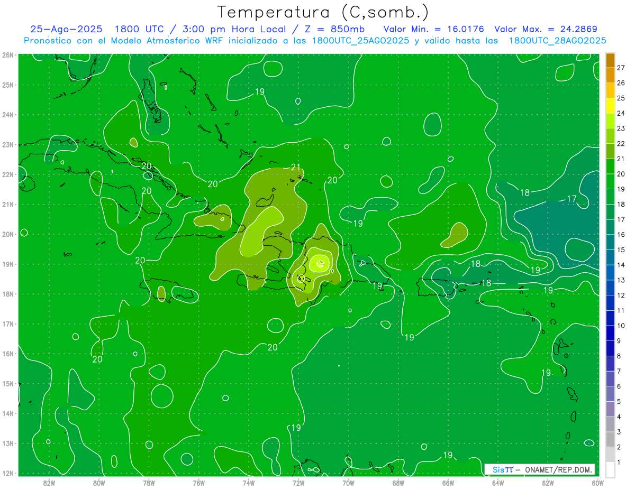Click the '22N' latitude axis label
The height and width of the screenshot is (490, 635).
8,174
